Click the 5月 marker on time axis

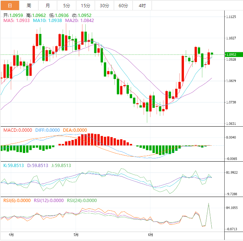tap(76, 234)
